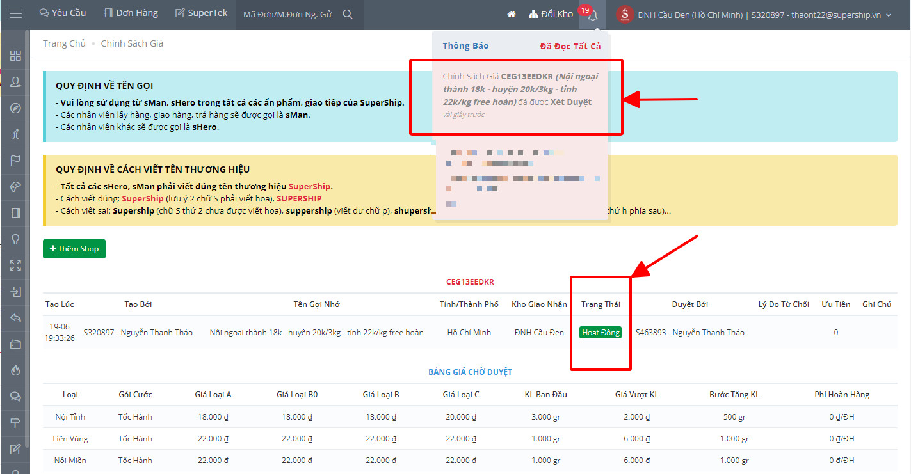
Task: Click the Nội Tỉnh 20.000 ₫ Loại C price
Action: (x=461, y=417)
